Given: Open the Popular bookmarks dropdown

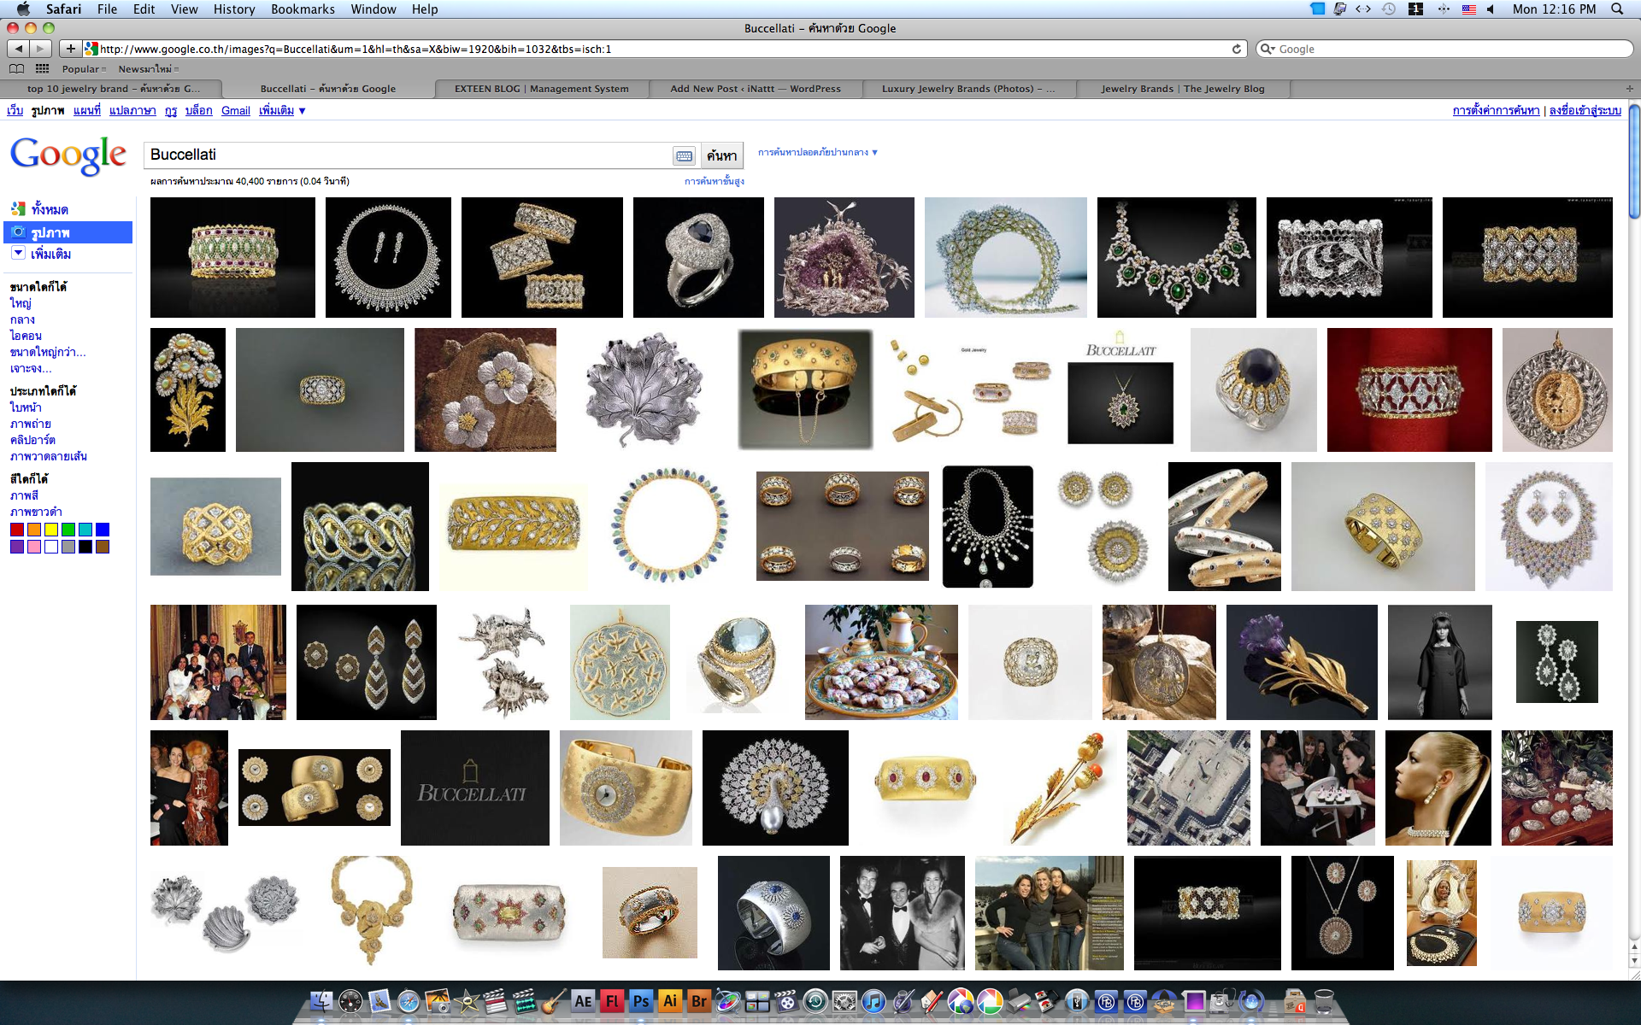Looking at the screenshot, I should tap(84, 69).
